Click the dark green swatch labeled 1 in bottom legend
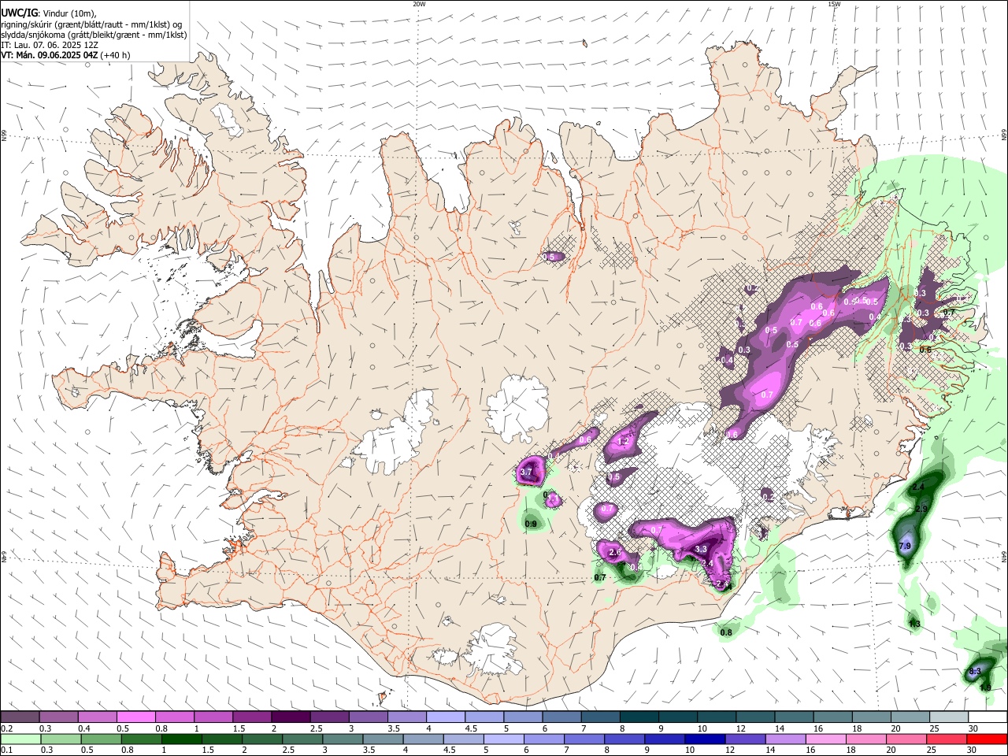The width and height of the screenshot is (1008, 756). (181, 739)
